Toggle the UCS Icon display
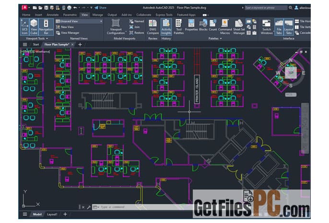Viewport: 329px width, 223px height. 24,27
